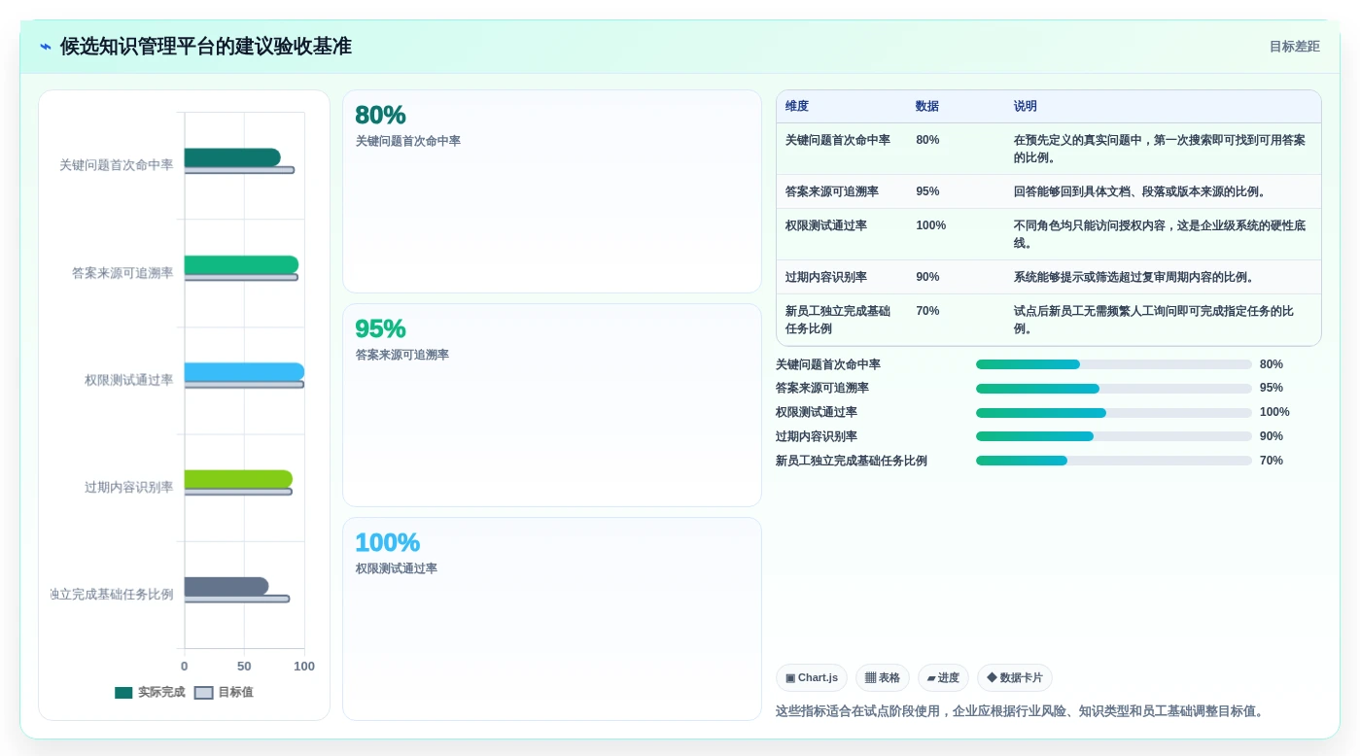Click the 过期内容识别率 progress bar
1360x756 pixels.
pyautogui.click(x=1113, y=436)
